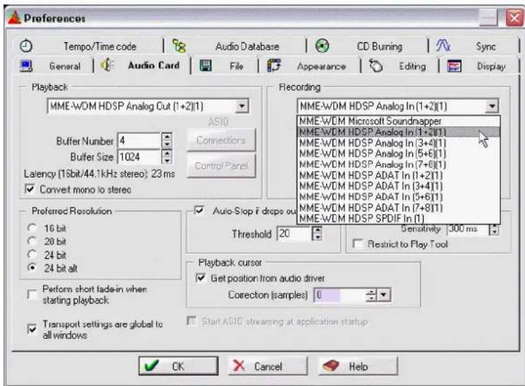Choose HDSP SPDIF In (1) entry
The width and height of the screenshot is (525, 386).
click(398, 218)
